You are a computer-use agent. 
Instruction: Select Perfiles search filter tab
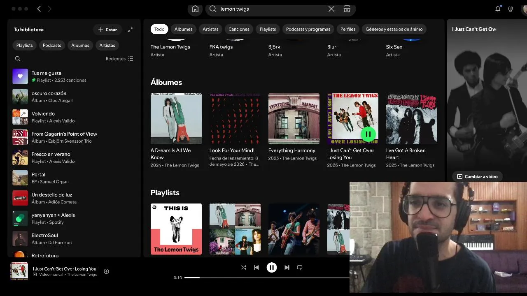pyautogui.click(x=348, y=29)
